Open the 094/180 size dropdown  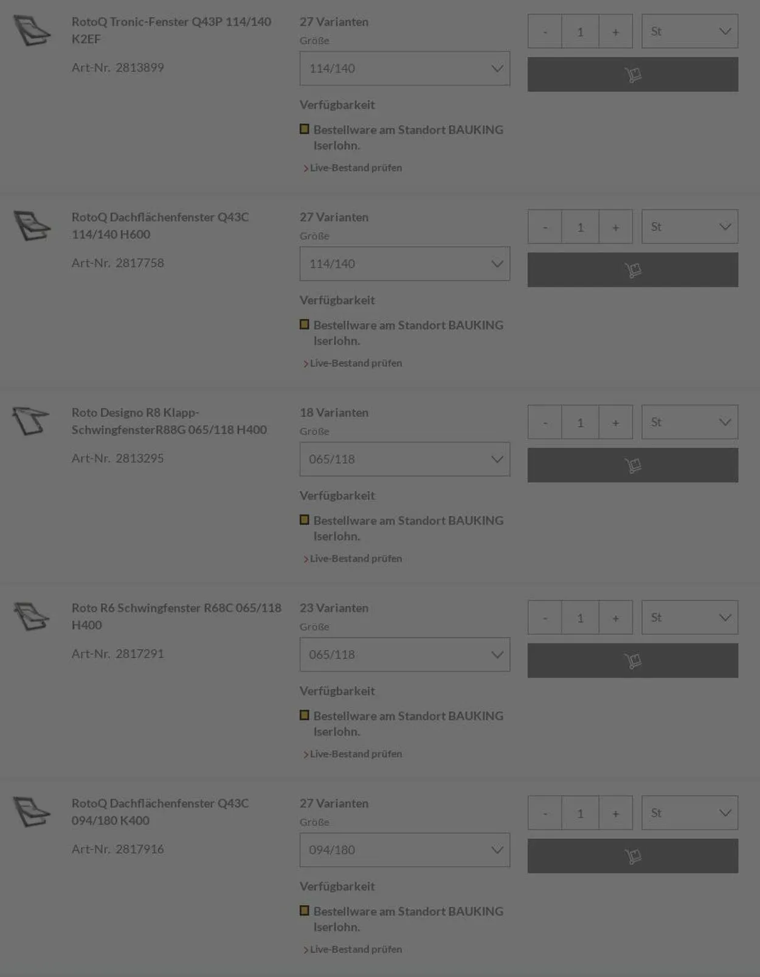click(404, 850)
